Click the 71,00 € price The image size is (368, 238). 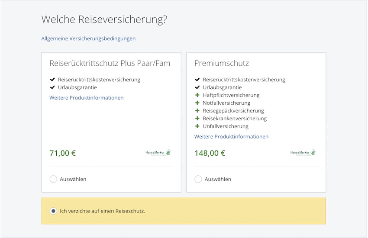[63, 153]
